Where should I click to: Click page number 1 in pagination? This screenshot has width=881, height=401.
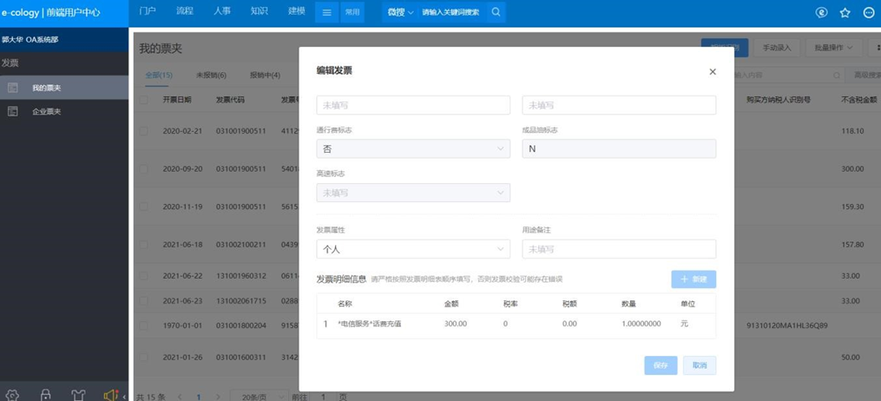click(x=199, y=397)
